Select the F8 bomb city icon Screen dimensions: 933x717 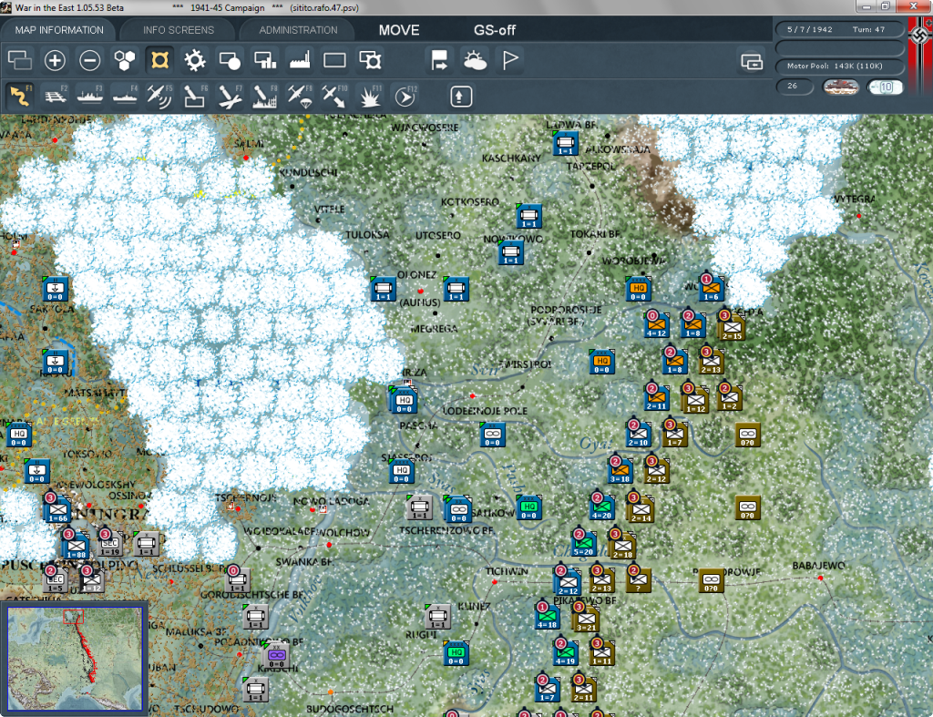pyautogui.click(x=265, y=97)
